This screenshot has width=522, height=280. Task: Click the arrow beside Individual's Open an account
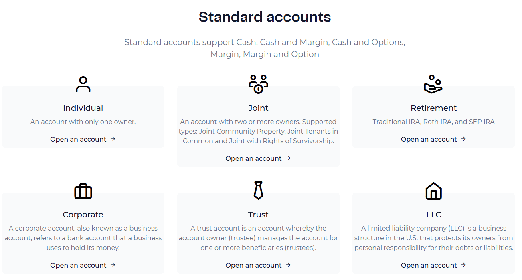tap(113, 139)
